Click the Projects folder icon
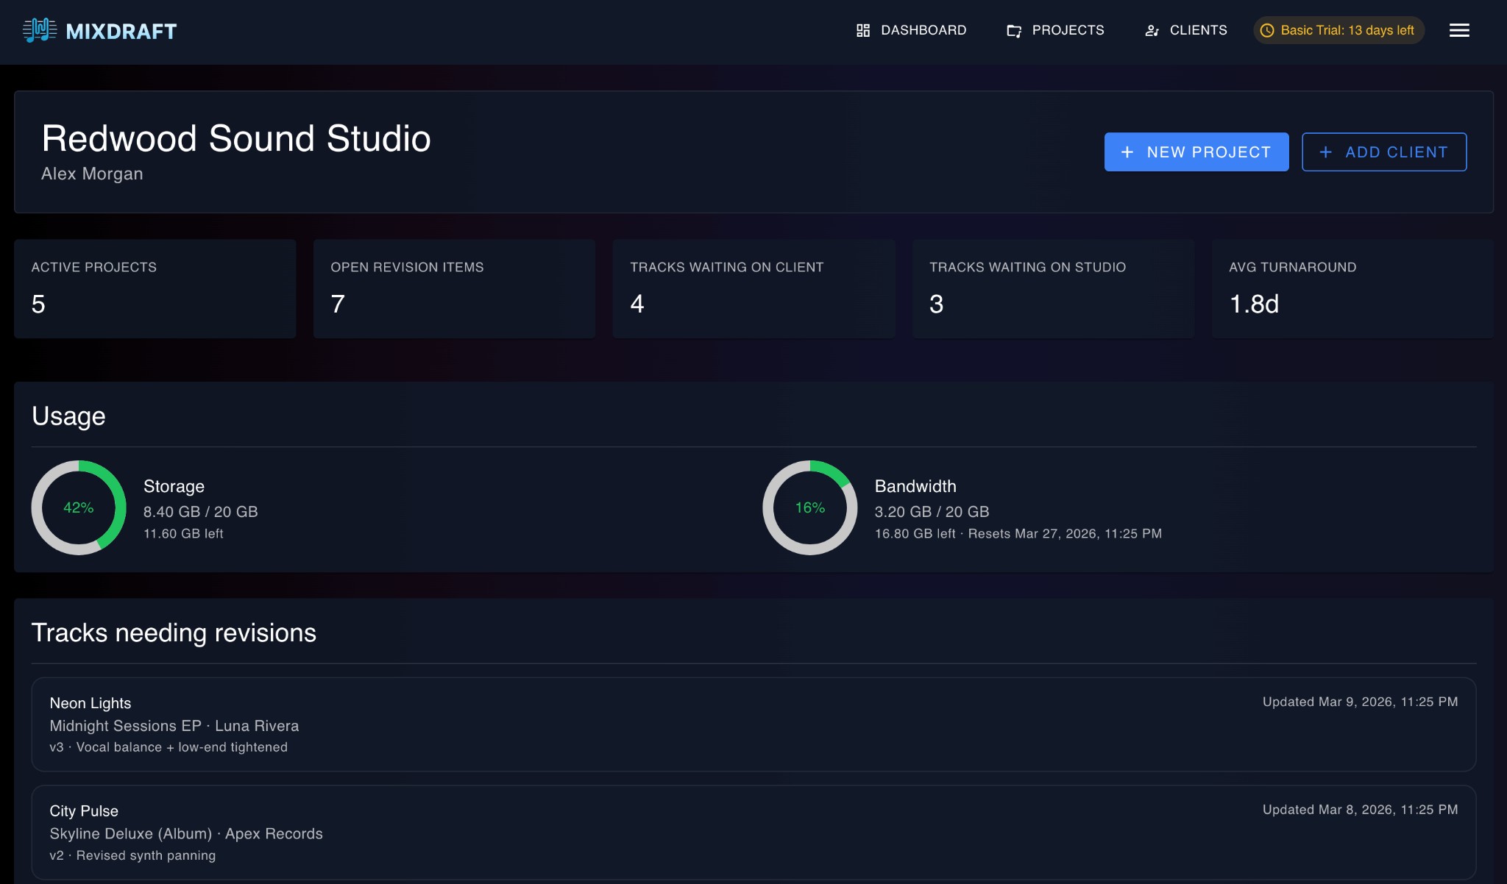The height and width of the screenshot is (884, 1507). (x=1013, y=30)
